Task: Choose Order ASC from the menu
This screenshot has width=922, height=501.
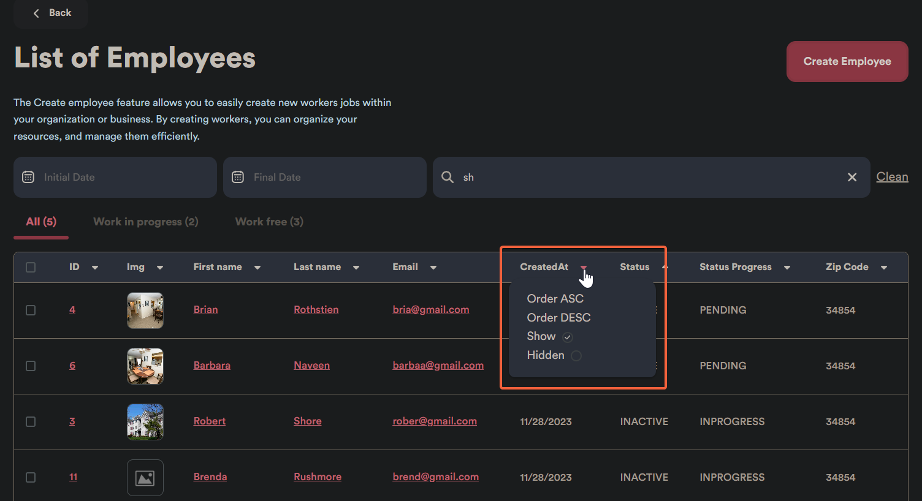Action: [x=555, y=298]
